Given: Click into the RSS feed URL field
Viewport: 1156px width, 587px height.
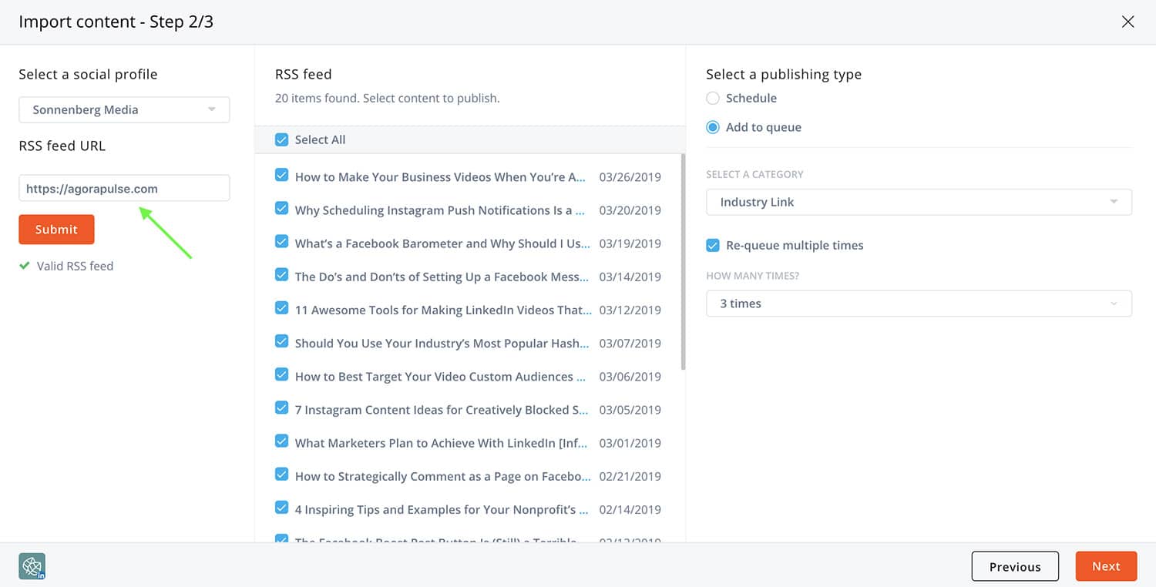Looking at the screenshot, I should 124,188.
